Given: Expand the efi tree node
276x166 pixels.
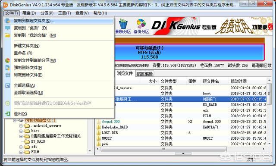Looking at the screenshot, I should (x=21, y=147).
